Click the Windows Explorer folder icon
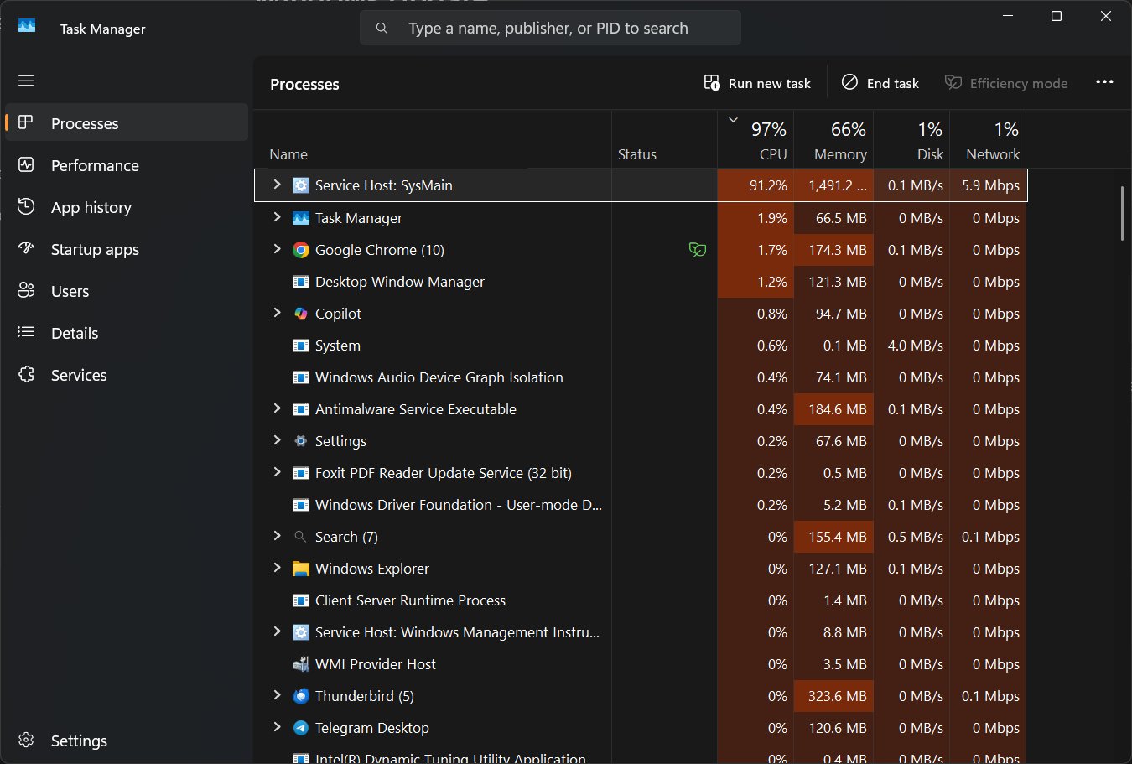Viewport: 1132px width, 764px height. tap(300, 569)
